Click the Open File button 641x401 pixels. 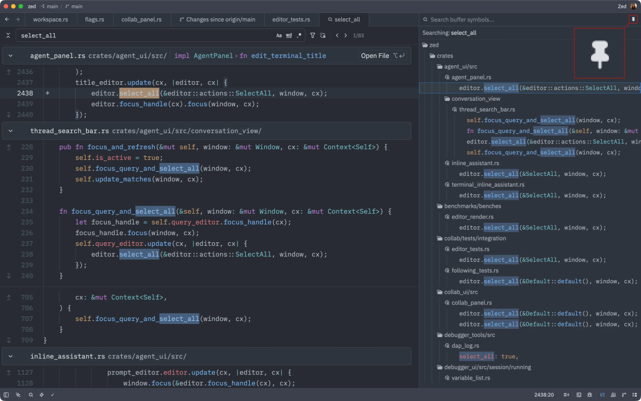[x=383, y=56]
